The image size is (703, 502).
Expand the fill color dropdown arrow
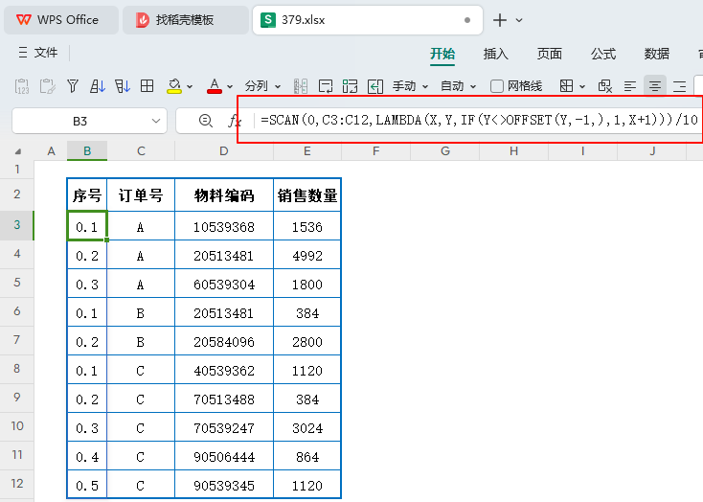[x=190, y=86]
